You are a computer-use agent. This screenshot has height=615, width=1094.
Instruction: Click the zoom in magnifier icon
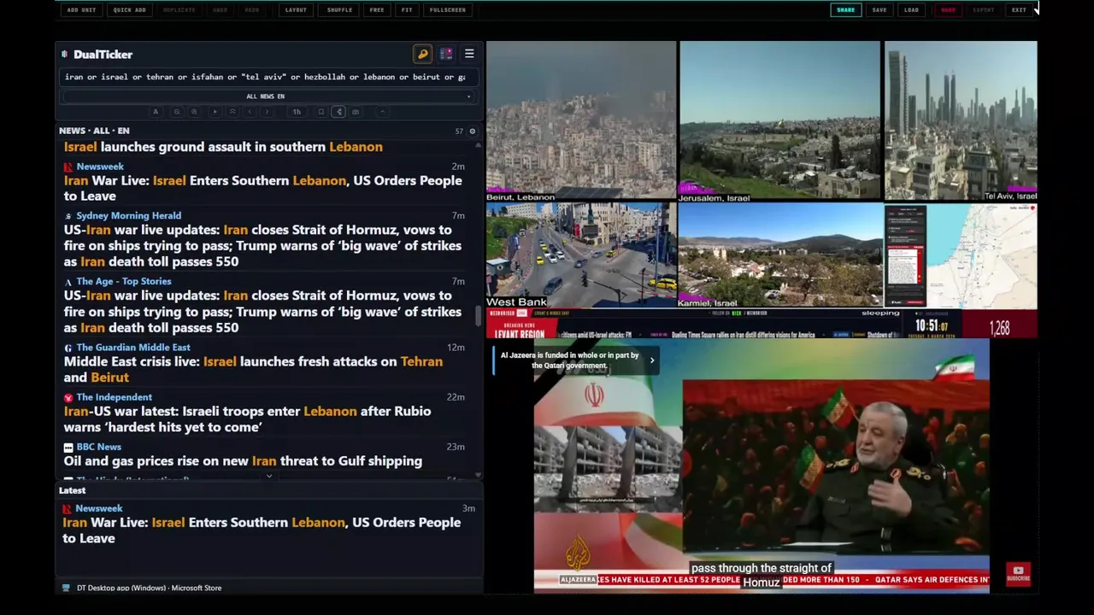pos(194,112)
